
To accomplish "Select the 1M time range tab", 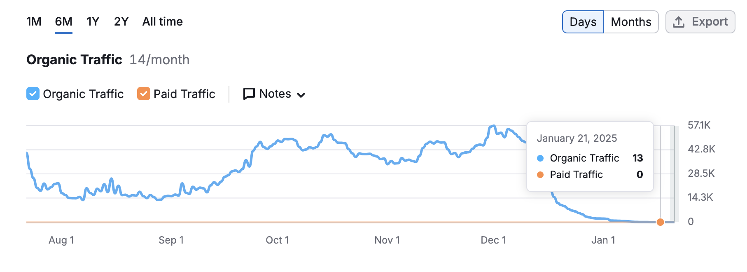I will coord(34,21).
